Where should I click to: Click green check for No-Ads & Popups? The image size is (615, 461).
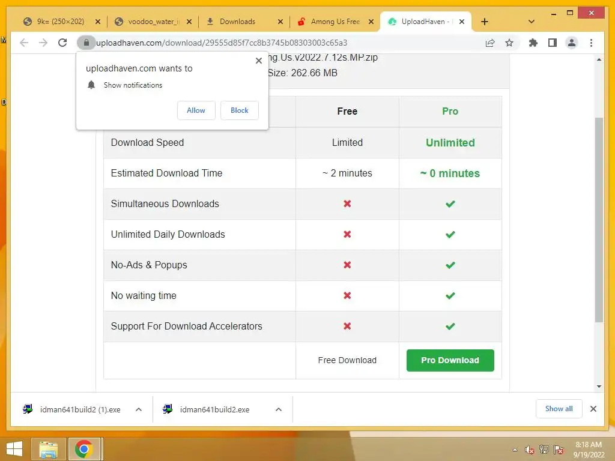coord(450,265)
